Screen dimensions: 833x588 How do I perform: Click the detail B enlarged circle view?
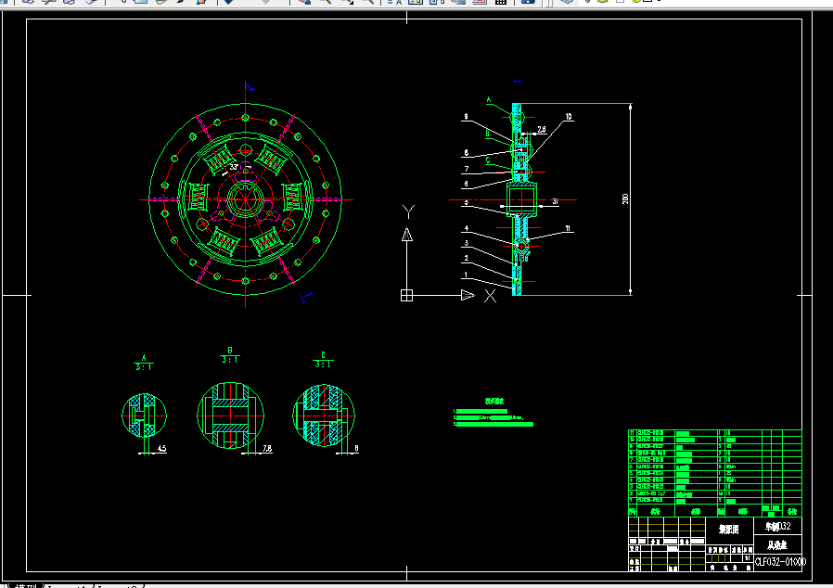pyautogui.click(x=230, y=415)
